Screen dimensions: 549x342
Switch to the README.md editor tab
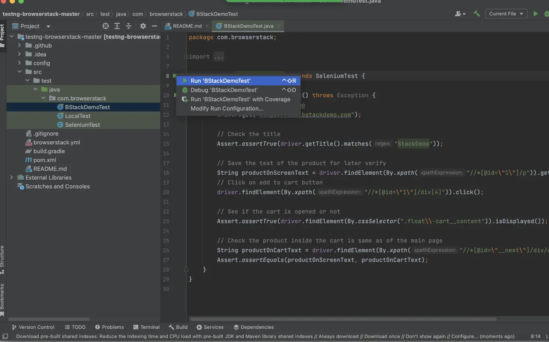tap(186, 26)
